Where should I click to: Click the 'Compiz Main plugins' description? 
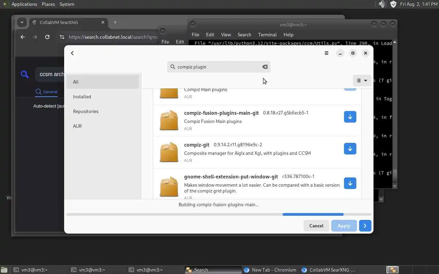coord(205,89)
